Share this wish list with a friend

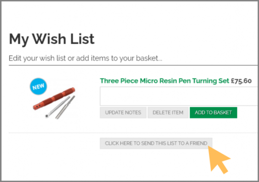(156, 143)
